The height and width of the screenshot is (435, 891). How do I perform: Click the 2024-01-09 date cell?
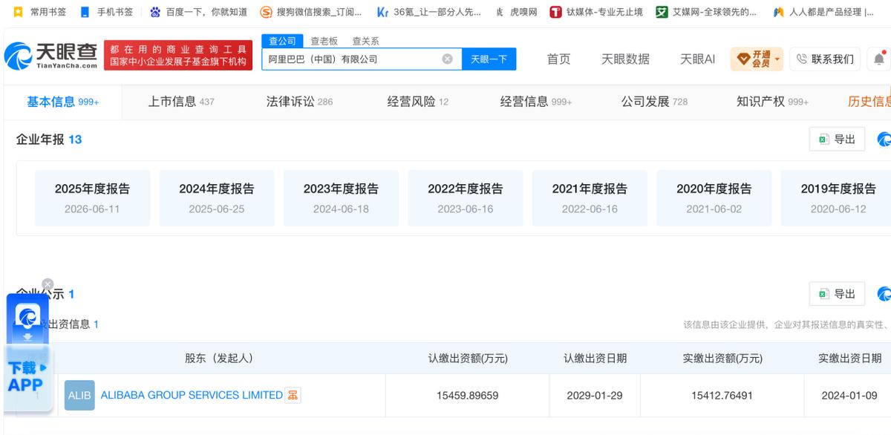[x=849, y=395]
